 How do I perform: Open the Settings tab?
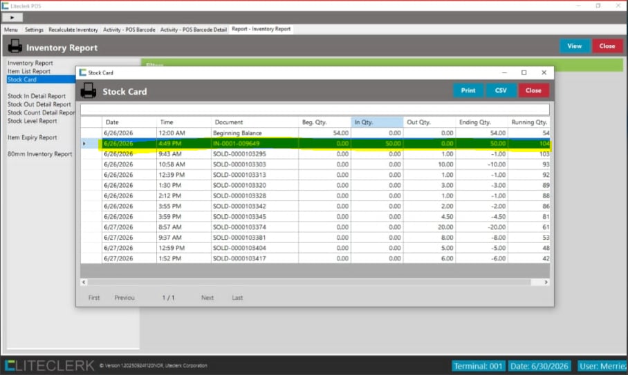[x=34, y=30]
